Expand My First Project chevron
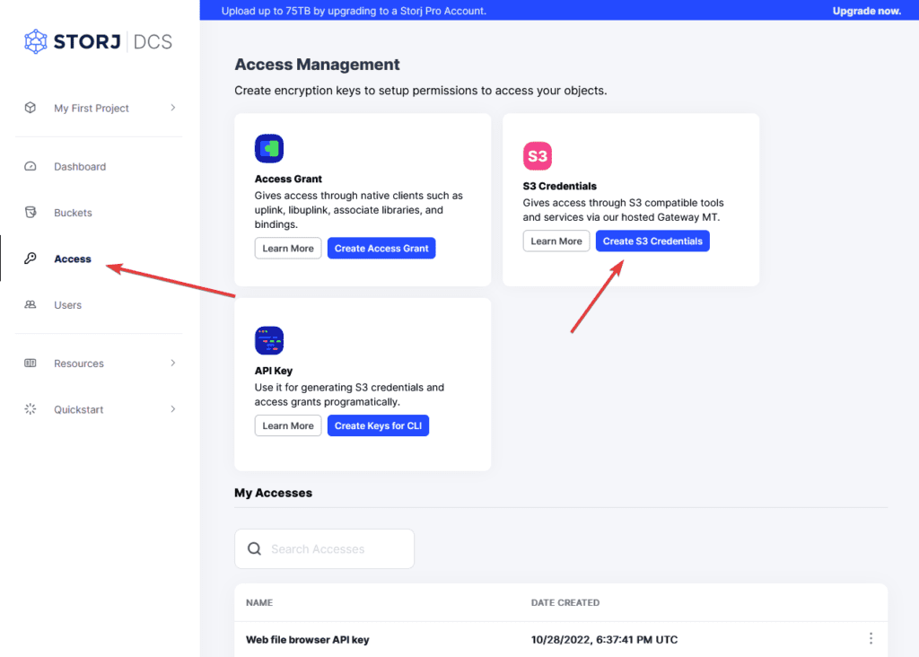The height and width of the screenshot is (657, 919). (x=173, y=108)
